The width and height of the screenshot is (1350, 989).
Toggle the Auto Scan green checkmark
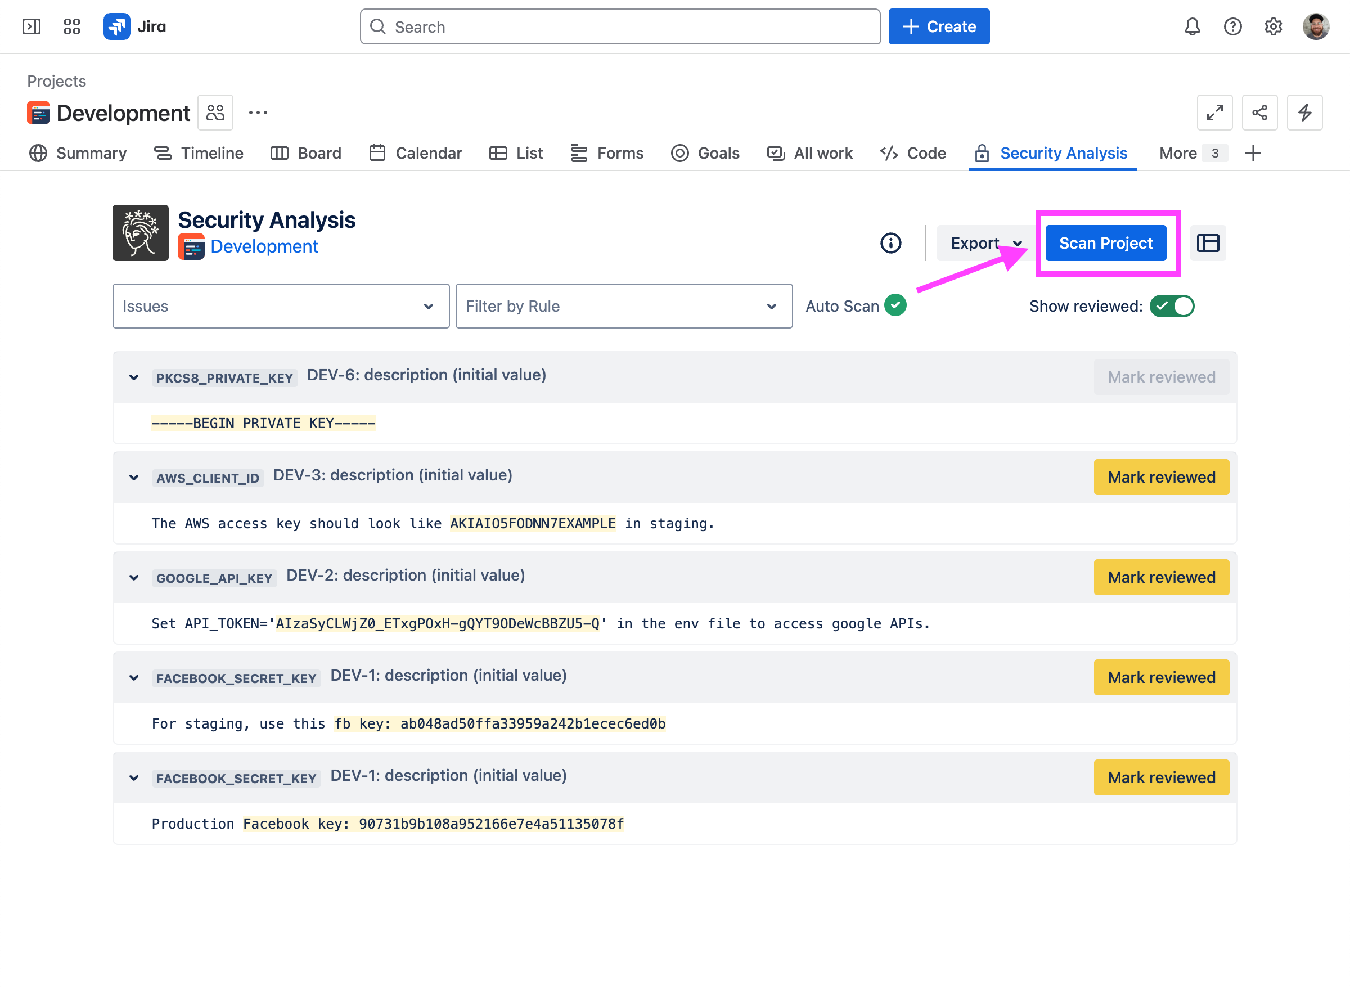895,305
